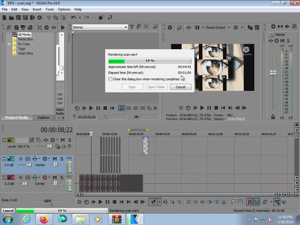Mute audio track 2 with M
This screenshot has width=300, height=225.
coord(55,159)
